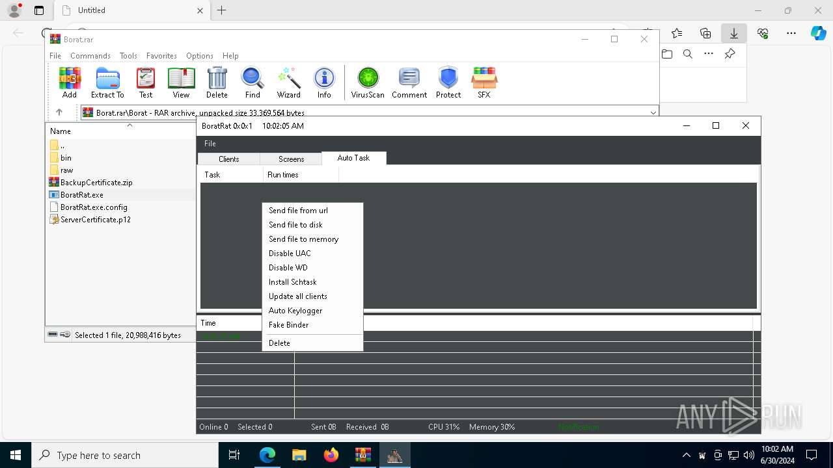The height and width of the screenshot is (468, 833).
Task: Click the Protect shield icon
Action: coord(448,83)
